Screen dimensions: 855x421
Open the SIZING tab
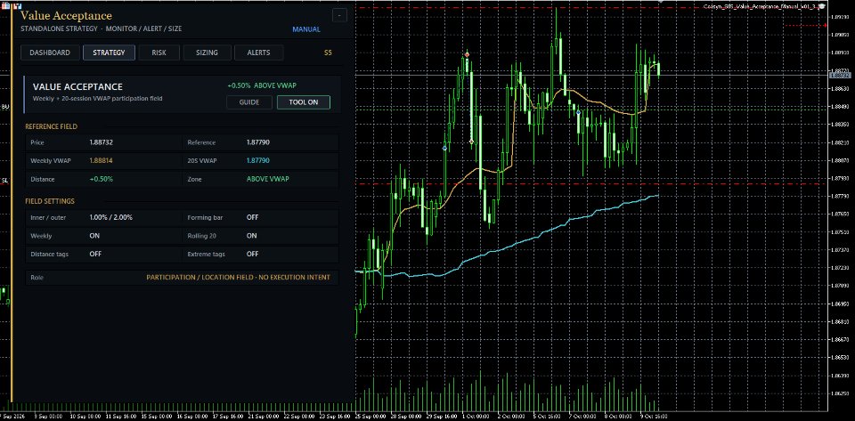pos(207,53)
